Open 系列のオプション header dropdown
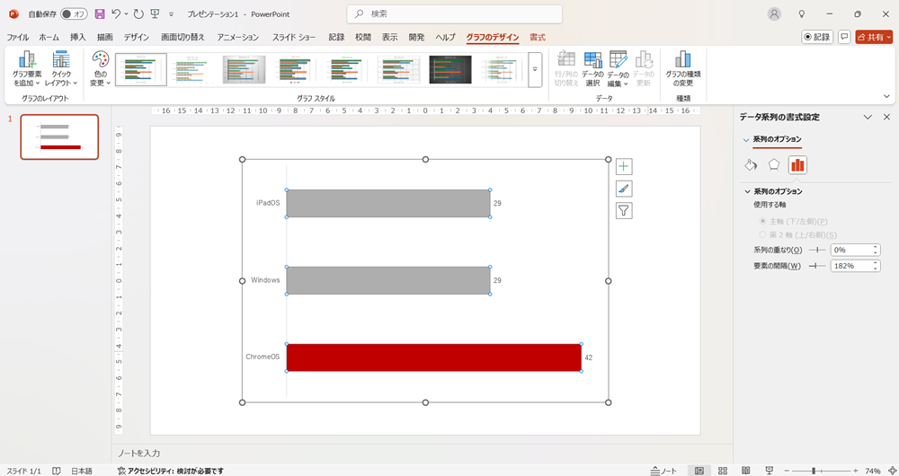 coord(772,139)
